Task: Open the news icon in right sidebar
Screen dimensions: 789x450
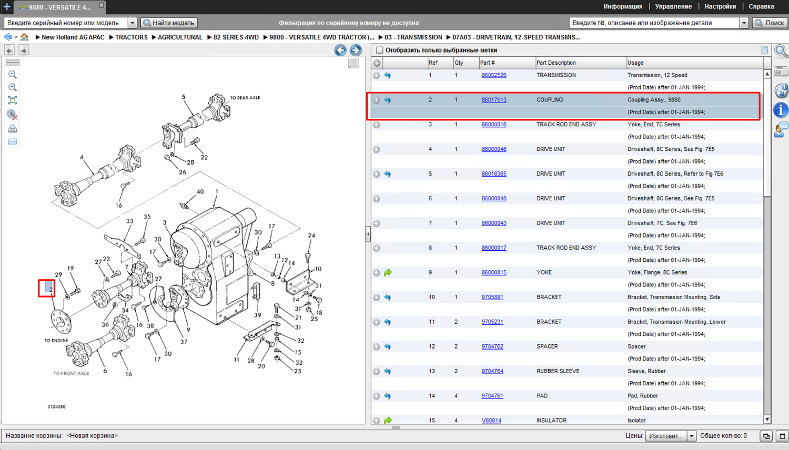Action: pos(781,71)
